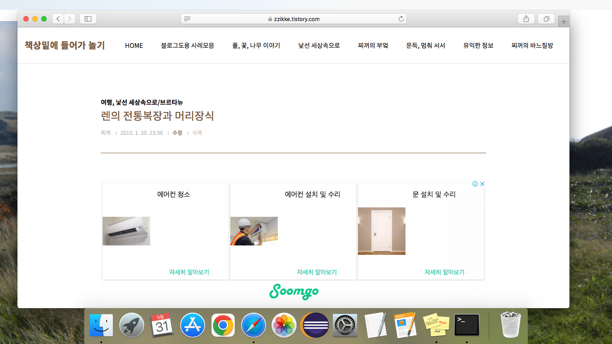Screen dimensions: 612x344
Task: Reload the page with refresh icon
Action: click(401, 19)
